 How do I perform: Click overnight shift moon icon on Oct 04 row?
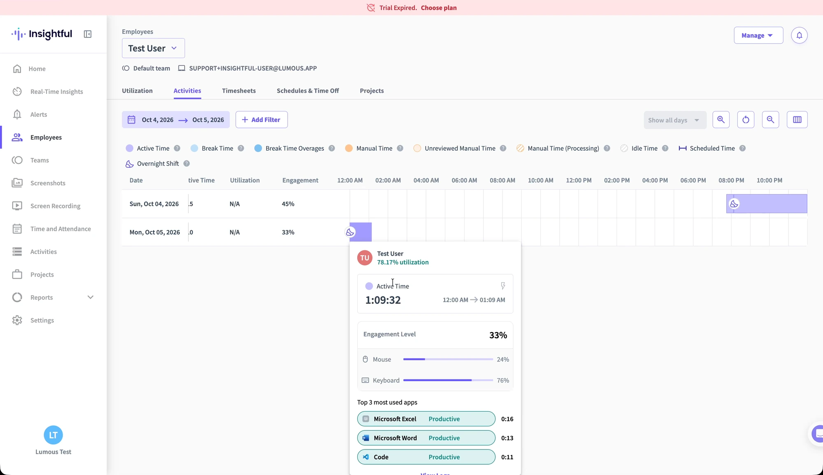[x=734, y=204]
